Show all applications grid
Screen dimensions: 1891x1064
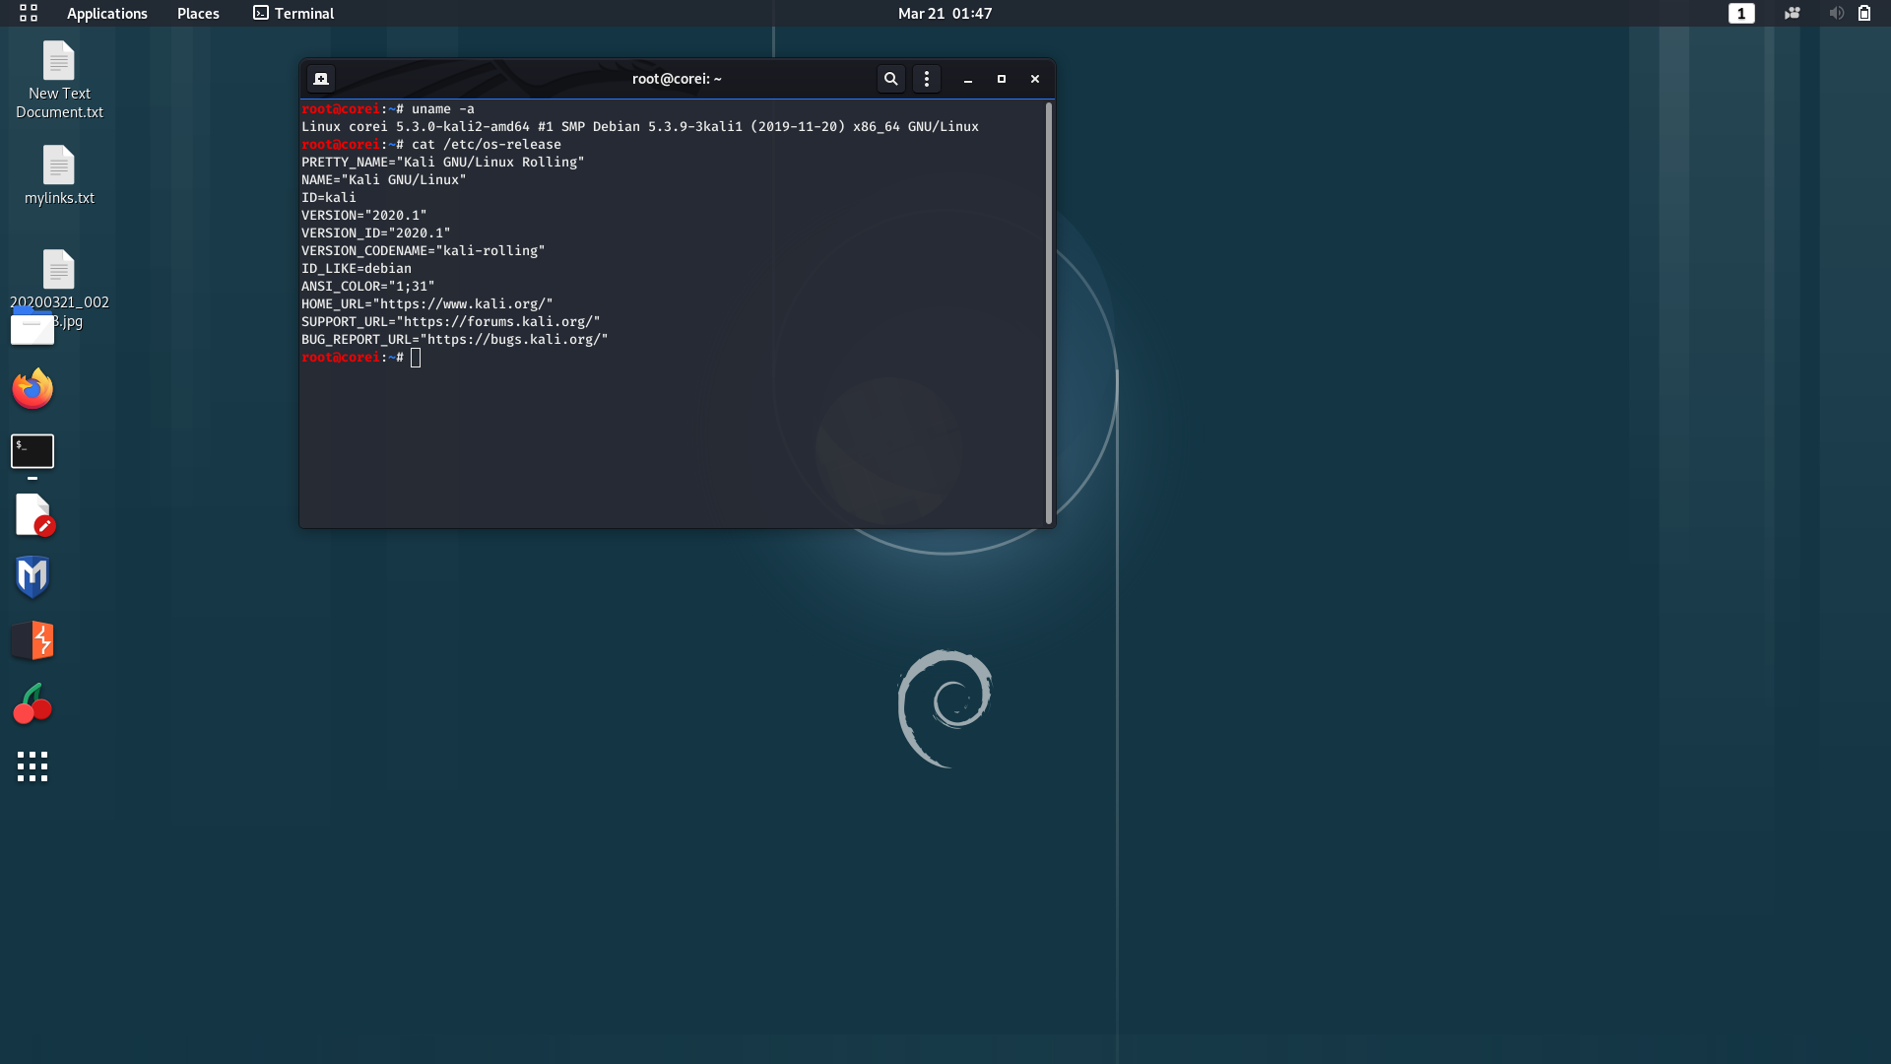pyautogui.click(x=33, y=766)
